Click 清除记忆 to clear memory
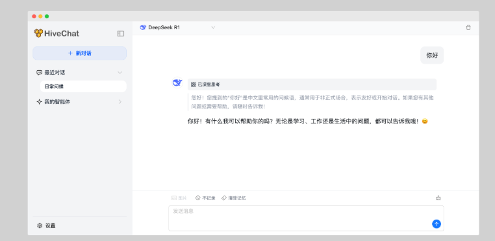The image size is (495, 241). (x=234, y=198)
